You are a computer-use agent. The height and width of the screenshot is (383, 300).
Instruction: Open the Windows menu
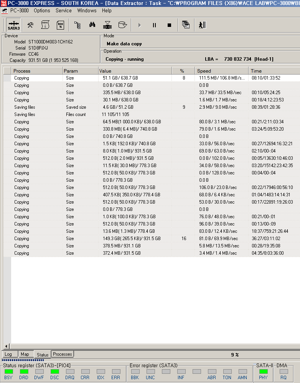click(87, 10)
